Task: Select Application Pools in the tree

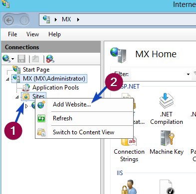Action: coord(55,88)
